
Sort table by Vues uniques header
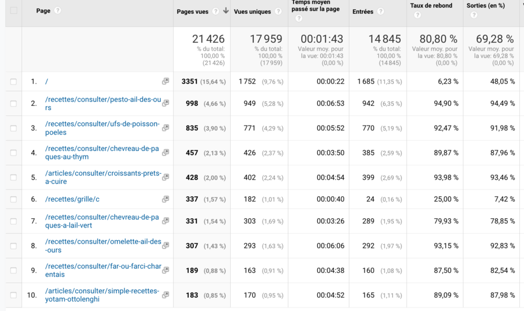coord(252,12)
